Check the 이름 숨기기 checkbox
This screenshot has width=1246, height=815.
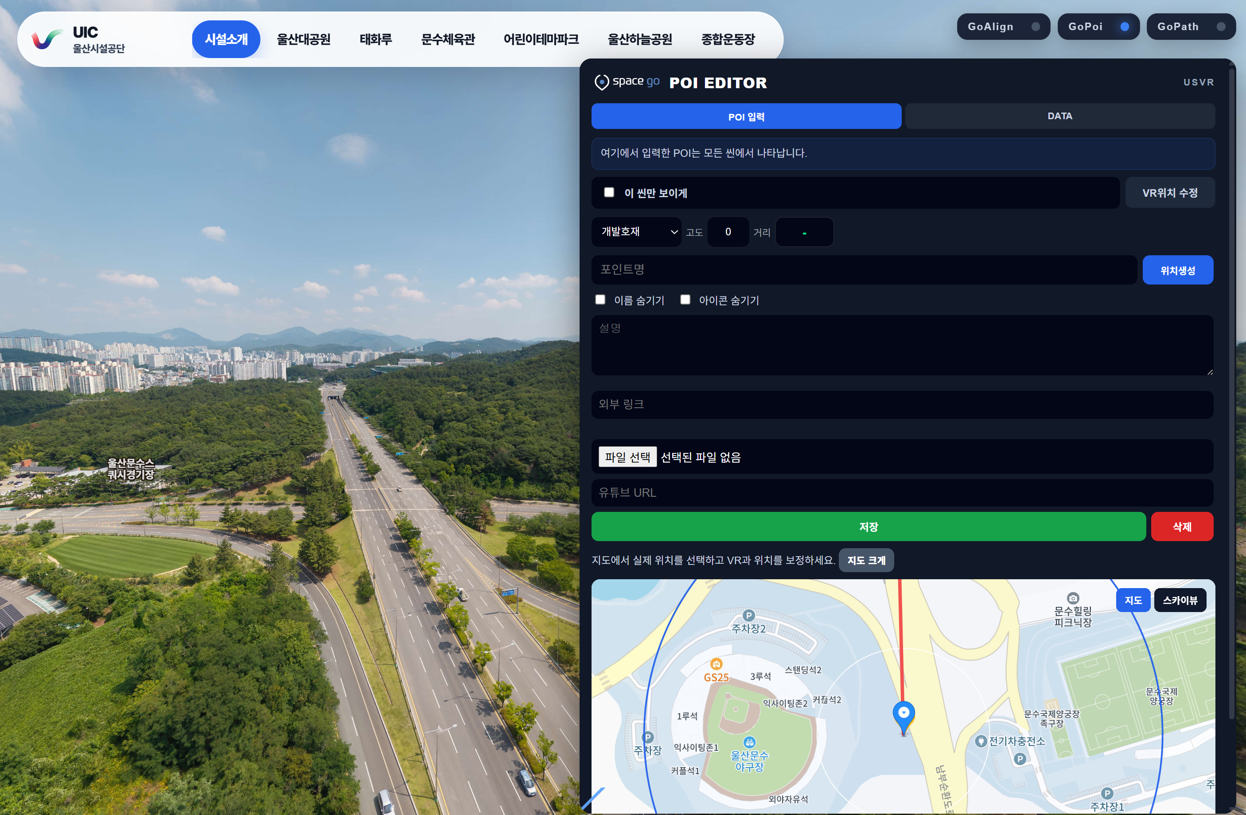click(x=600, y=299)
